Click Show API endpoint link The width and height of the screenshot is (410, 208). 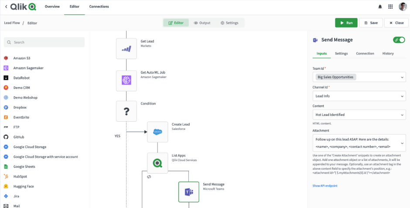point(325,186)
